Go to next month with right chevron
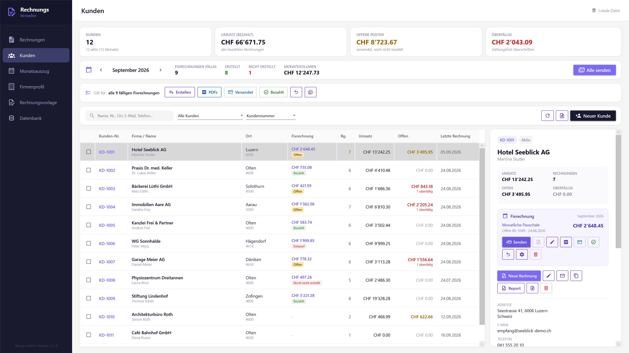 click(161, 70)
